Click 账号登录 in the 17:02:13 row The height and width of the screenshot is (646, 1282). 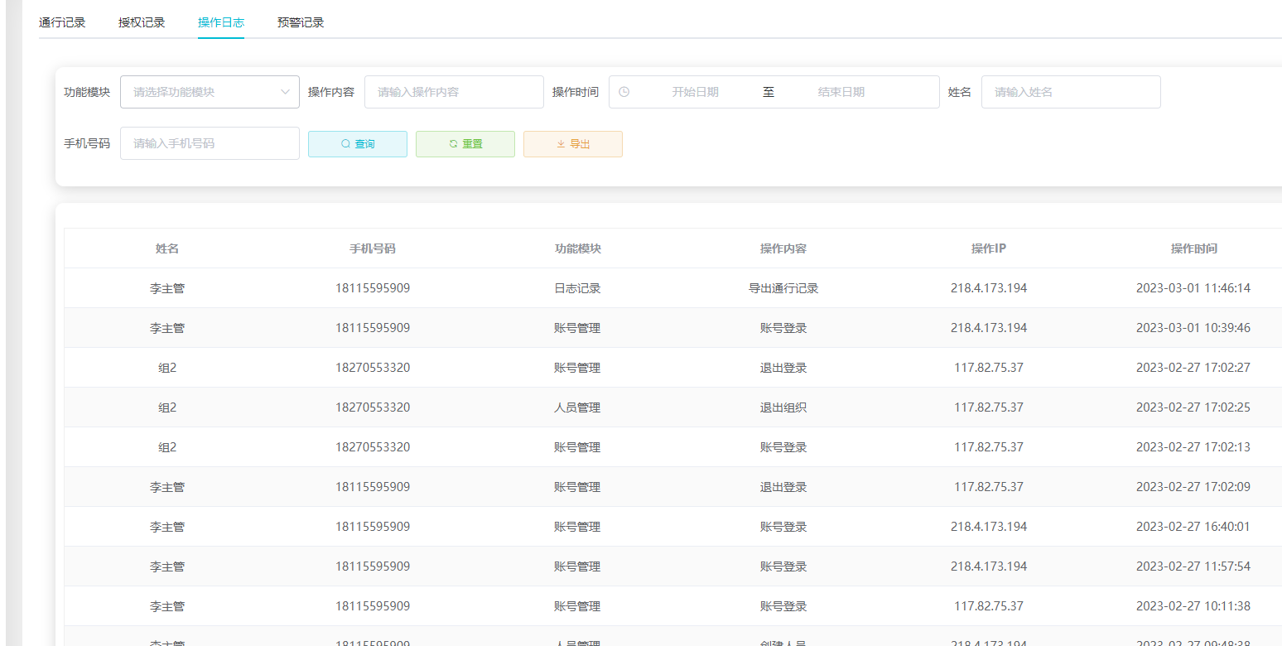coord(783,447)
